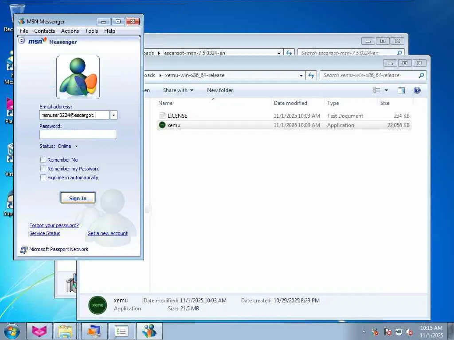Enable Sign me in automatically

(43, 177)
